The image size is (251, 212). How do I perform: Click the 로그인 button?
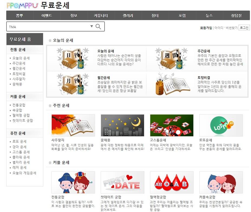245,27
